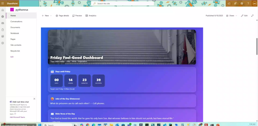258x126 pixels.
Task: Click the New button in command bar
Action: coord(45,16)
